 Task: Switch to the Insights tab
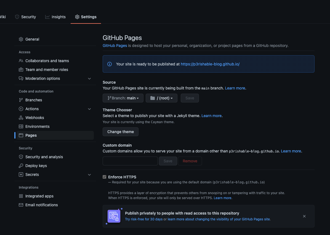[55, 17]
